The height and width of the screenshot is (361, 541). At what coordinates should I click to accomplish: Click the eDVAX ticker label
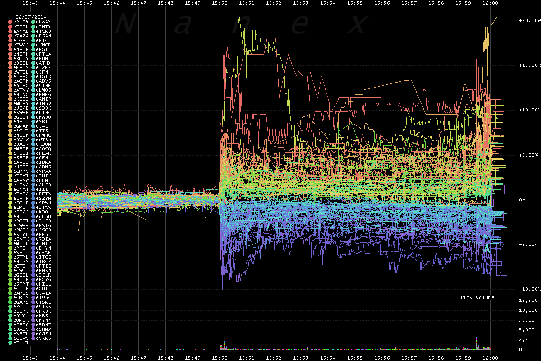pos(21,139)
